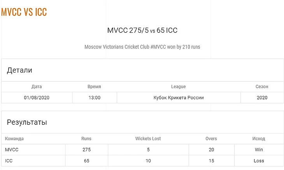
Task: Sort by the Overs column header
Action: coord(211,139)
